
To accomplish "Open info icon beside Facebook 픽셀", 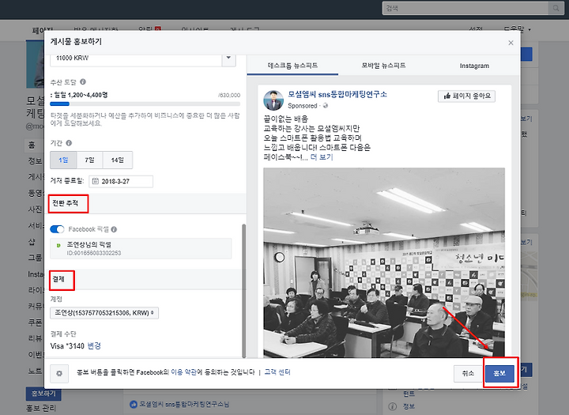I will click(x=114, y=229).
